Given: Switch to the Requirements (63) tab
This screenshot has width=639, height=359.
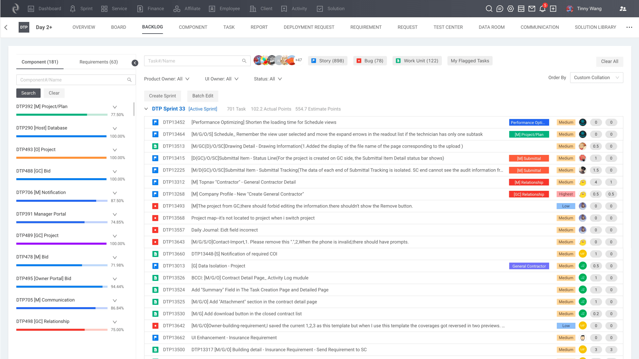Looking at the screenshot, I should 99,62.
